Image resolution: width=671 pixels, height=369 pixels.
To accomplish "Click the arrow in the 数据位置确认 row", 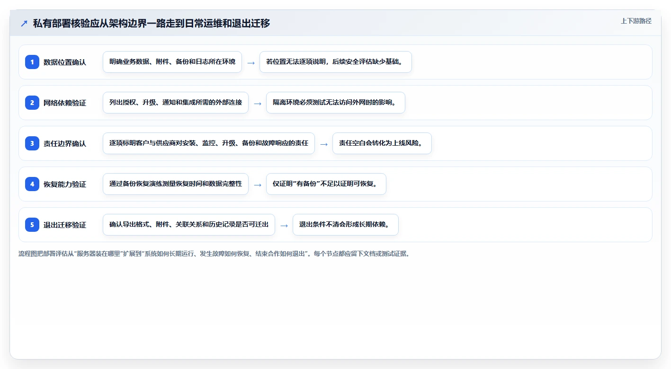I will tap(251, 62).
